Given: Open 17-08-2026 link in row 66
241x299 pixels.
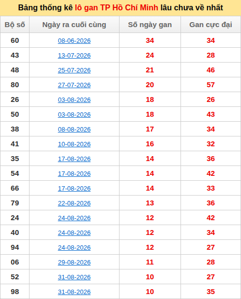Looking at the screenshot, I should (74, 188).
